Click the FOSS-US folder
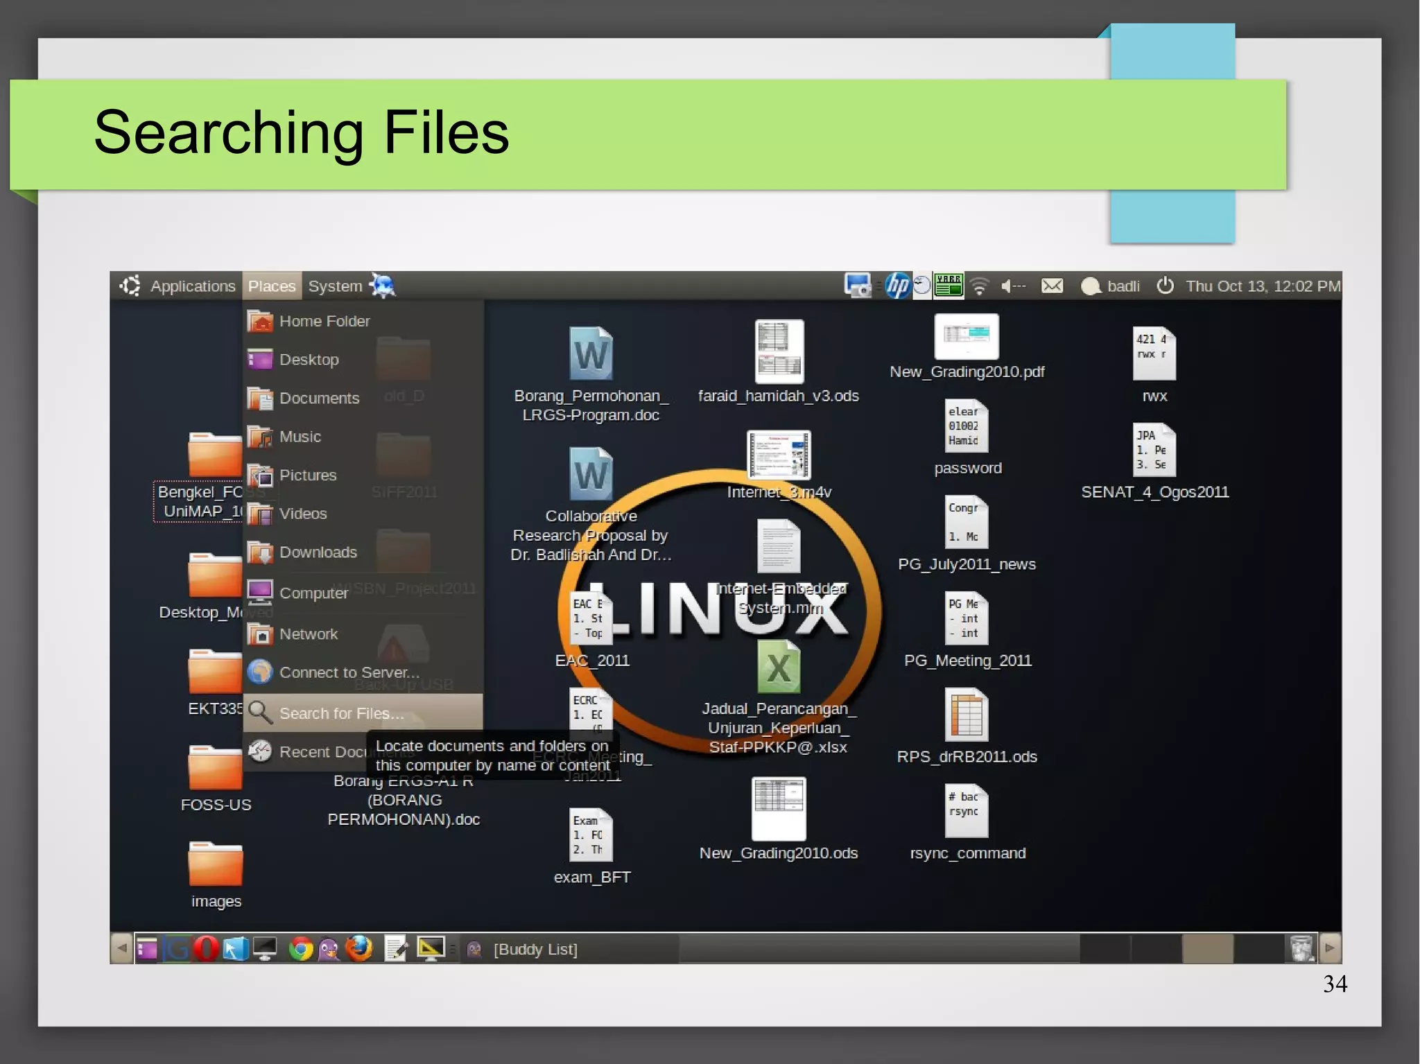Image resolution: width=1420 pixels, height=1064 pixels. (216, 767)
